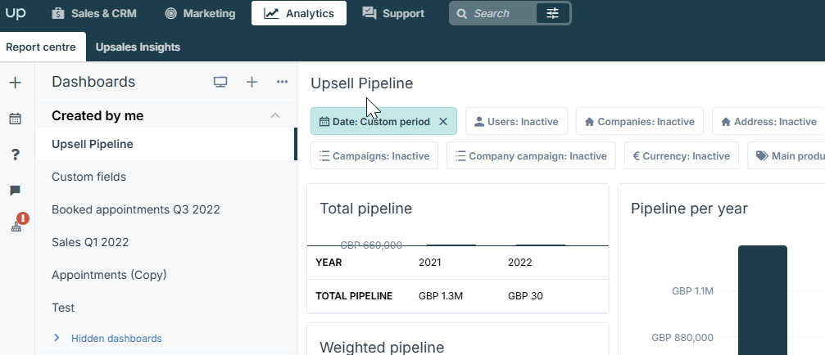Viewport: 825px width, 355px height.
Task: Open advanced search filter sliders icon
Action: pos(552,13)
